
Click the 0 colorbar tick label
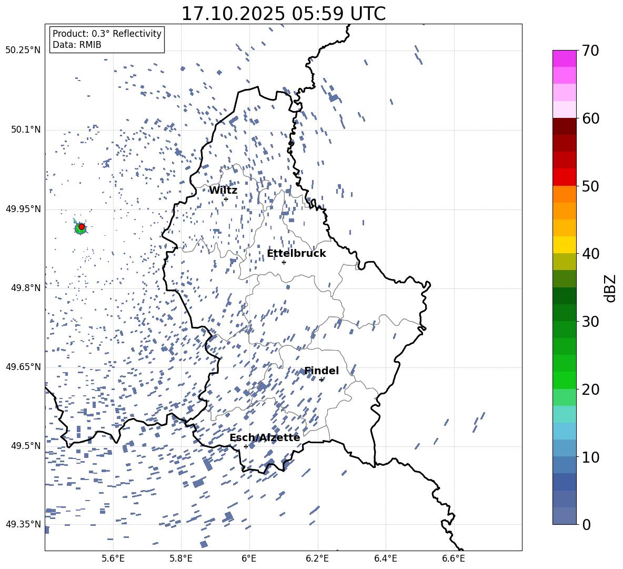click(587, 524)
